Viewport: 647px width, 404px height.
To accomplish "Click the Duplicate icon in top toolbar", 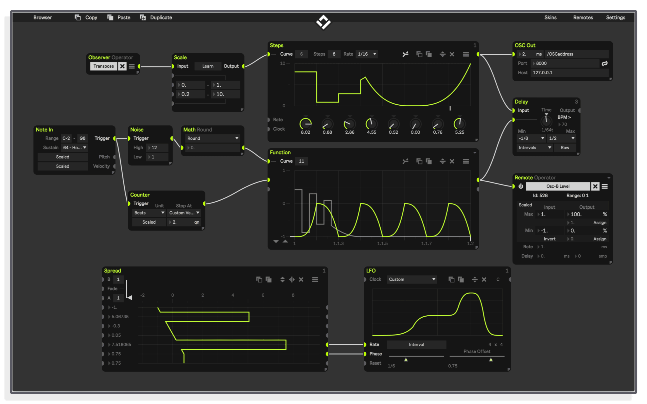I will [143, 17].
